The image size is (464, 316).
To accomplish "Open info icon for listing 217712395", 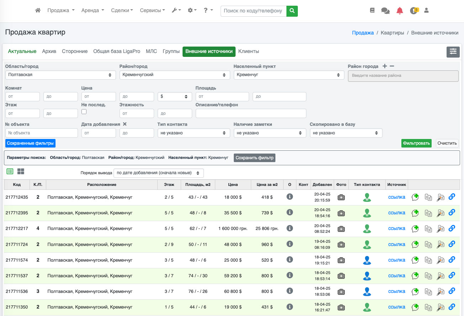I will (290, 212).
